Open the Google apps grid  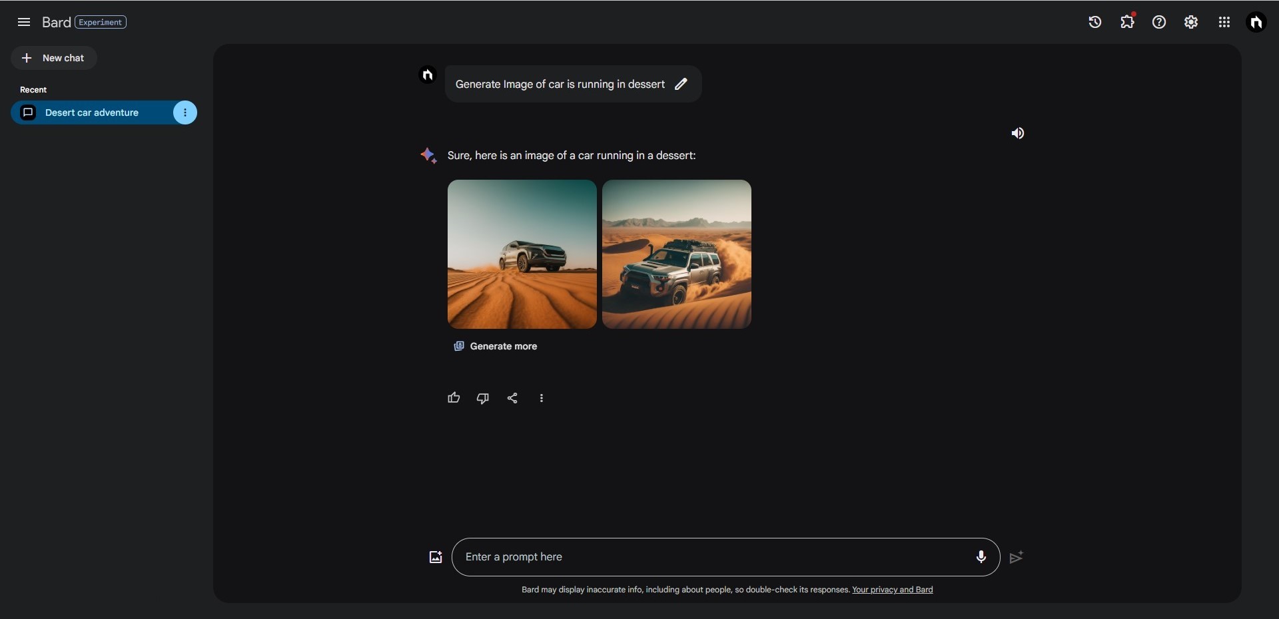click(x=1224, y=22)
